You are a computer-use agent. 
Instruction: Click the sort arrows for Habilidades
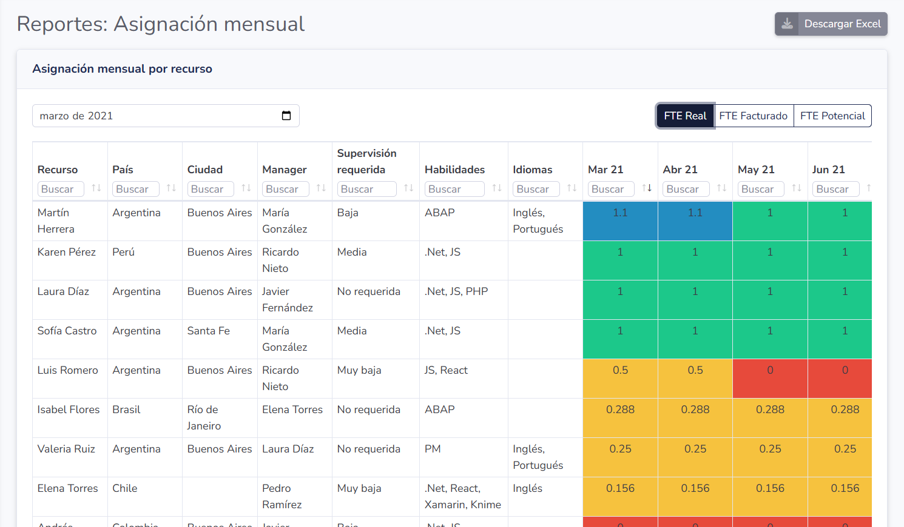[497, 188]
